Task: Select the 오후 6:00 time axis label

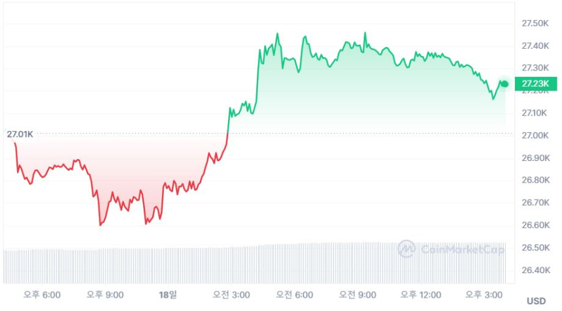Action: click(x=42, y=295)
